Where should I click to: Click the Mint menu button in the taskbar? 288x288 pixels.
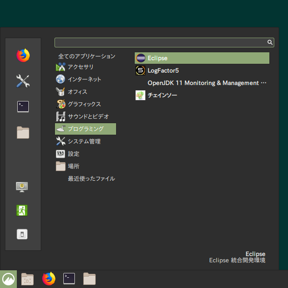(x=8, y=279)
